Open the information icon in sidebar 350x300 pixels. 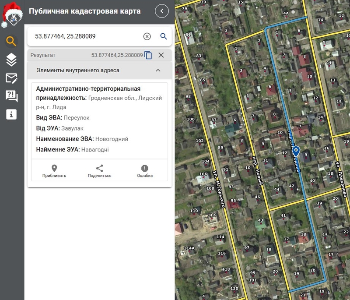tap(11, 114)
